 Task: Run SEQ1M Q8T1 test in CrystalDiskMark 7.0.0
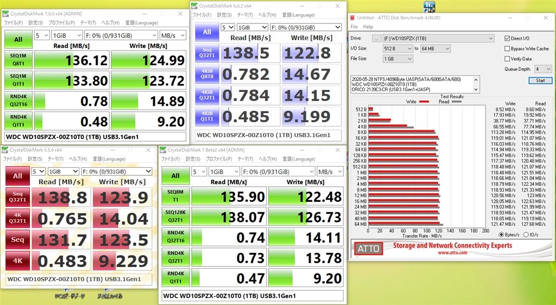point(18,60)
